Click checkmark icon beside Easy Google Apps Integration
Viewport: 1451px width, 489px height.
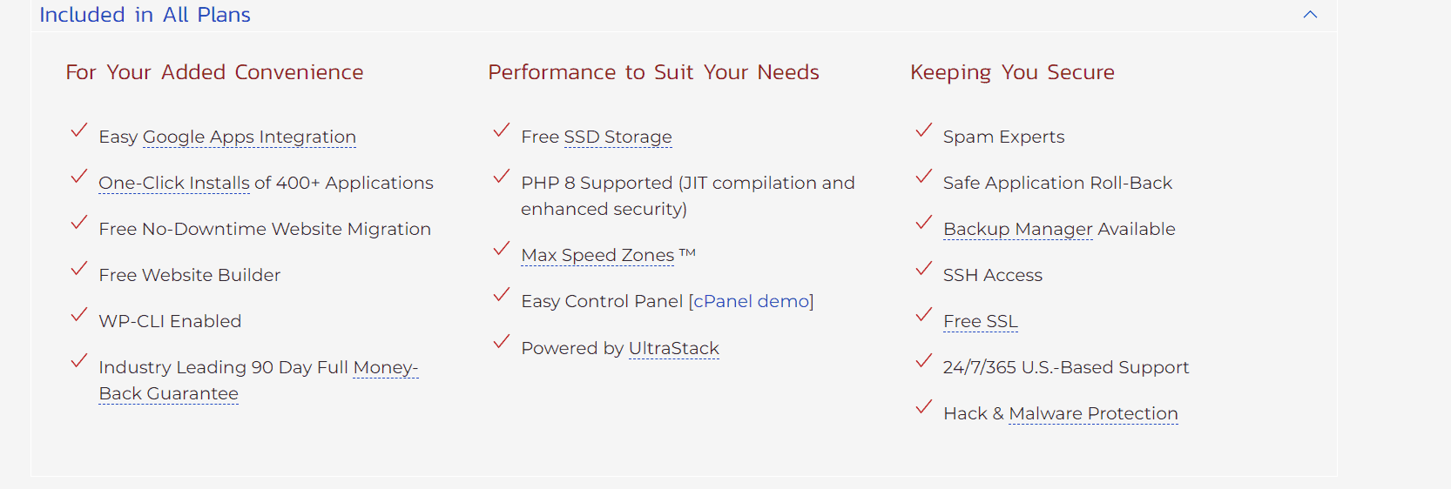coord(79,131)
